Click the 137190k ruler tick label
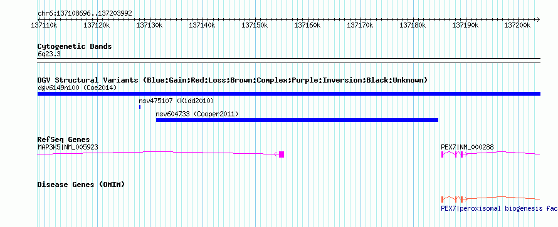This screenshot has width=558, height=227. [x=465, y=26]
